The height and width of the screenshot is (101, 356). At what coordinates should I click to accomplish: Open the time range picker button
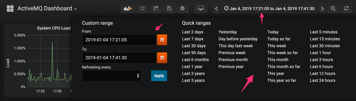269,9
